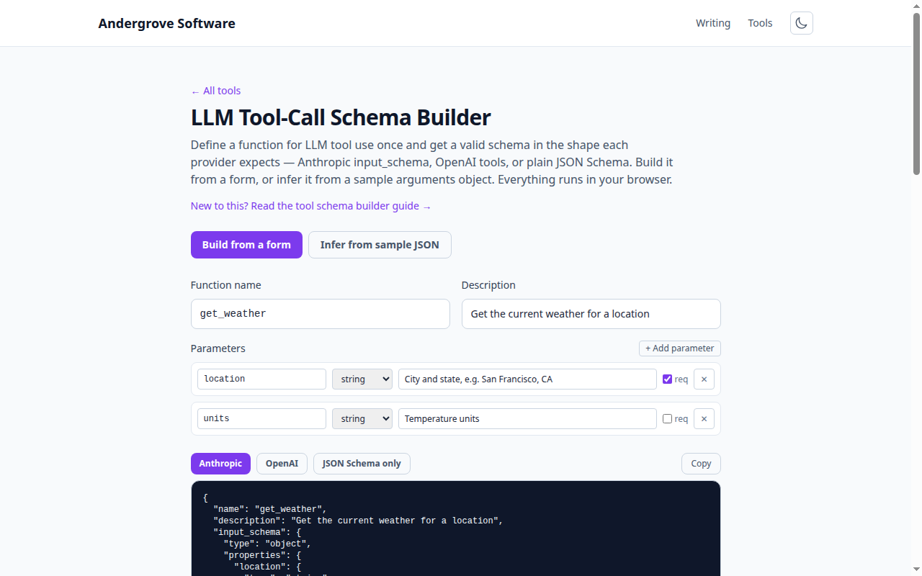
Task: Click the "properties" line in the code output
Action: [262, 555]
